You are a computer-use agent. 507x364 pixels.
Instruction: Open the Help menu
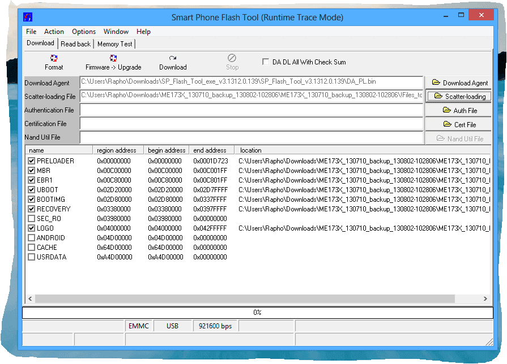(x=143, y=32)
